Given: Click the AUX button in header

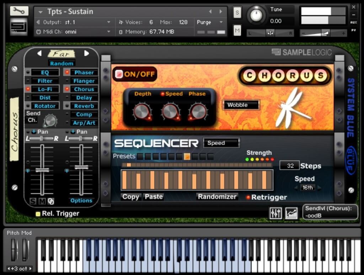Looking at the screenshot, I should [x=354, y=22].
